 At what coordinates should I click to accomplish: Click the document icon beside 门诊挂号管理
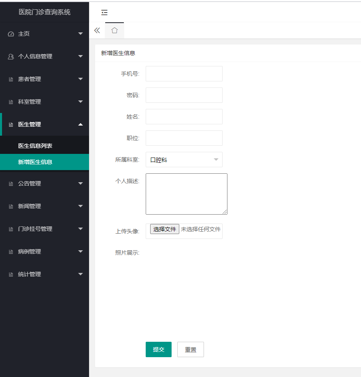(x=11, y=229)
